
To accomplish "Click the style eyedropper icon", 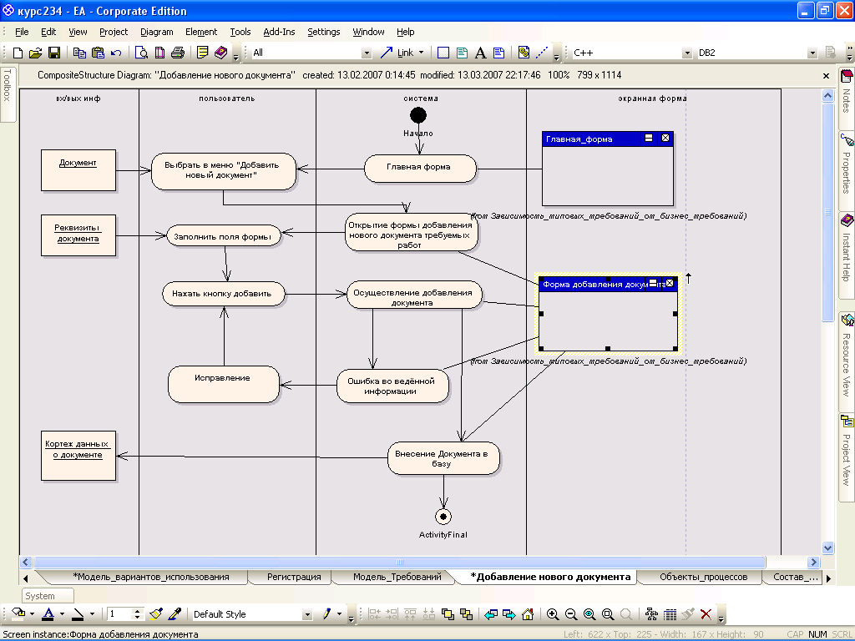I will coord(175,614).
